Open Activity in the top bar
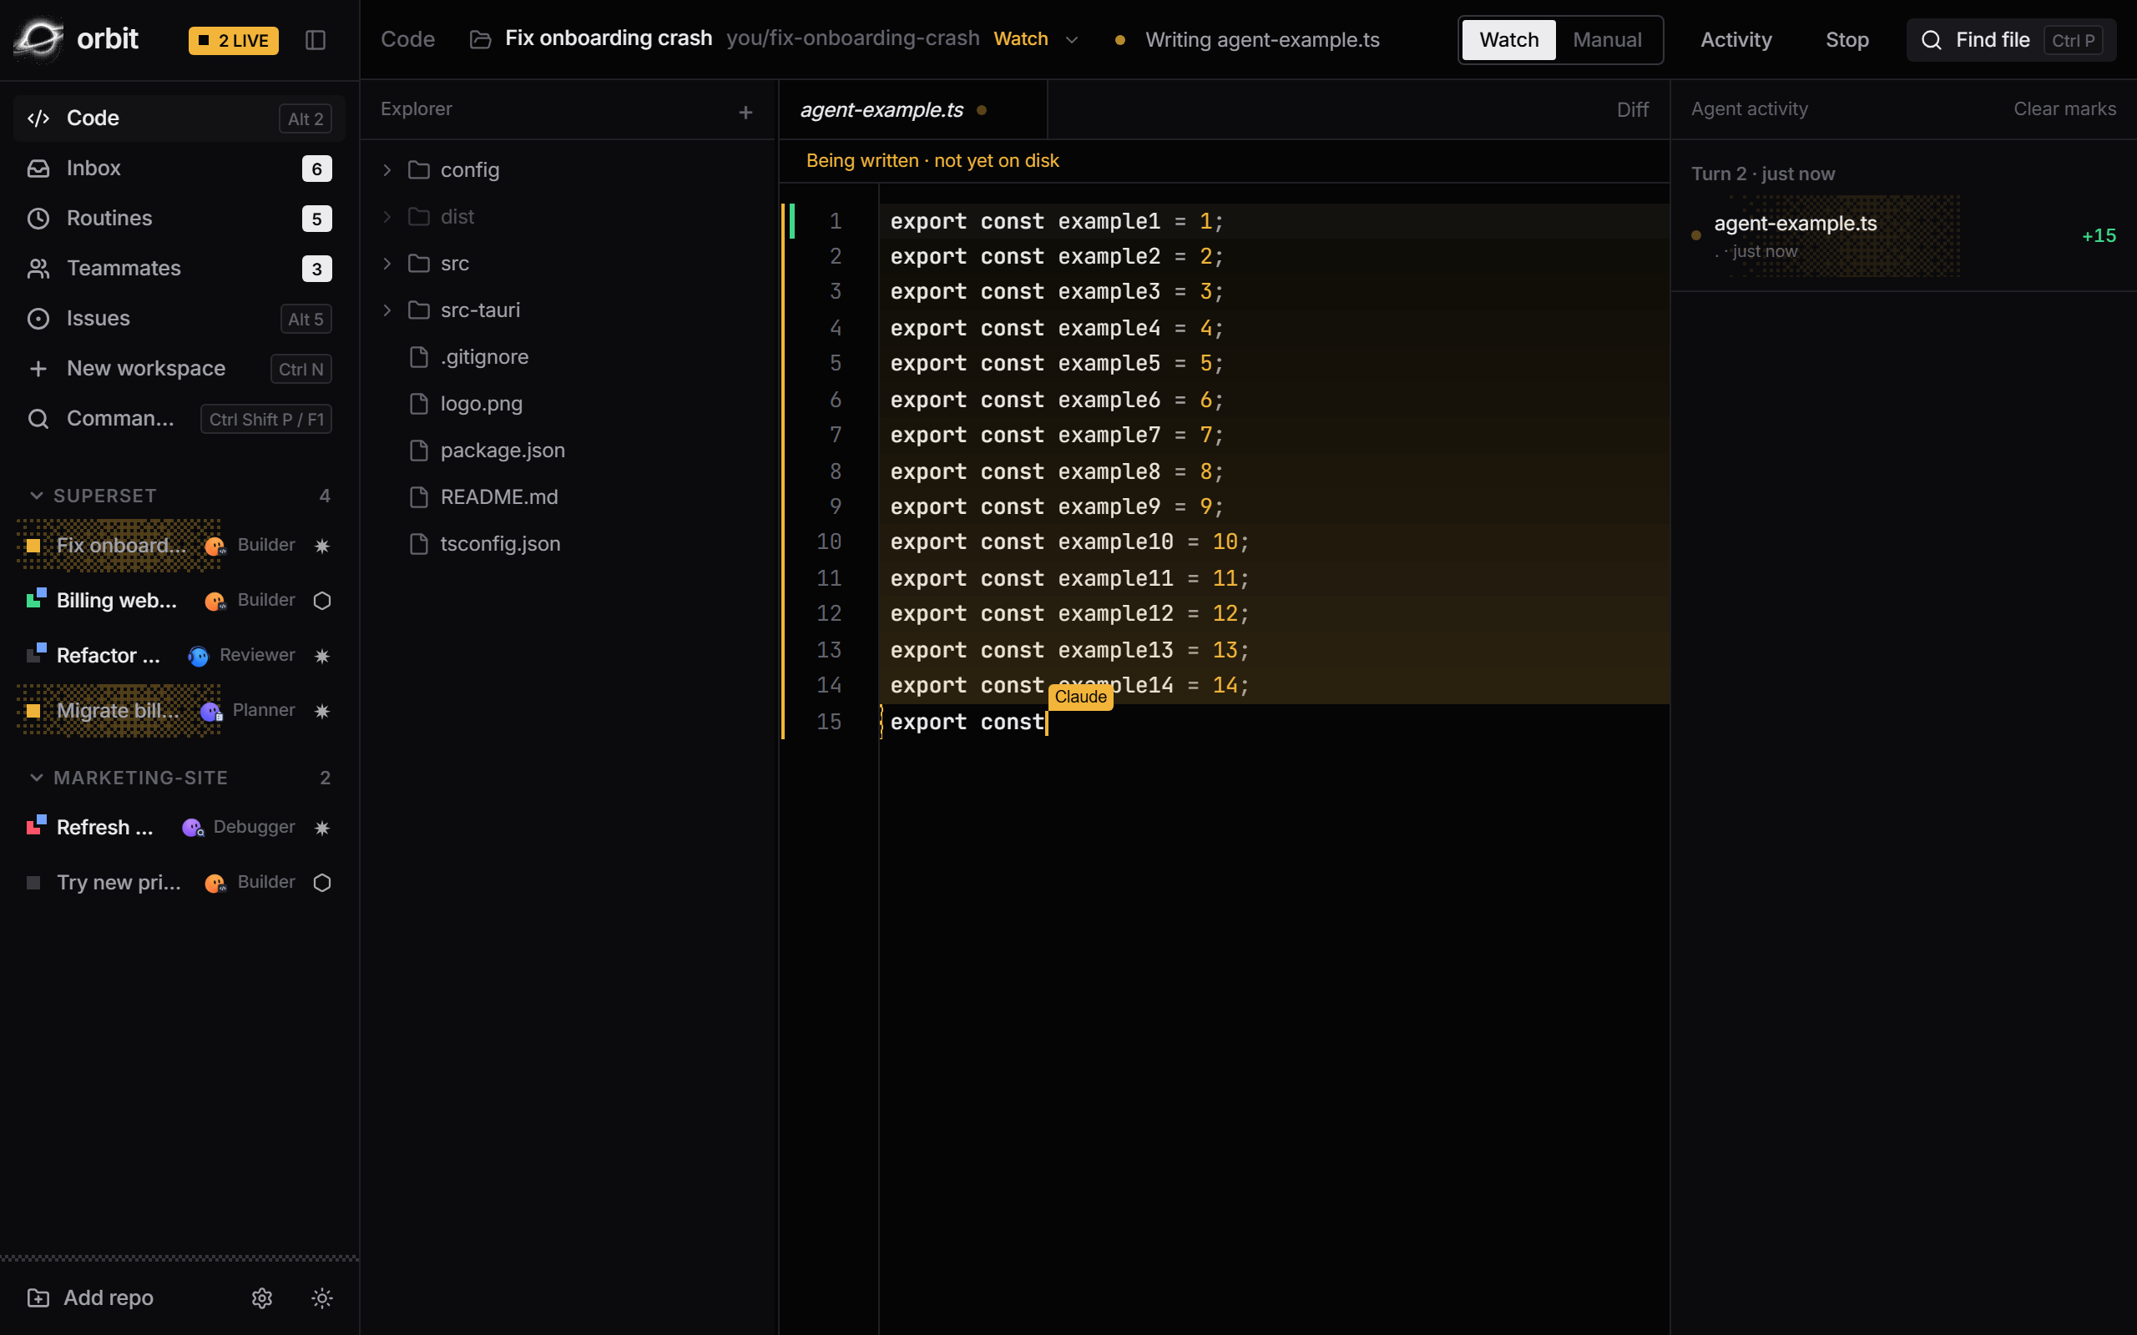This screenshot has height=1335, width=2137. pyautogui.click(x=1736, y=40)
